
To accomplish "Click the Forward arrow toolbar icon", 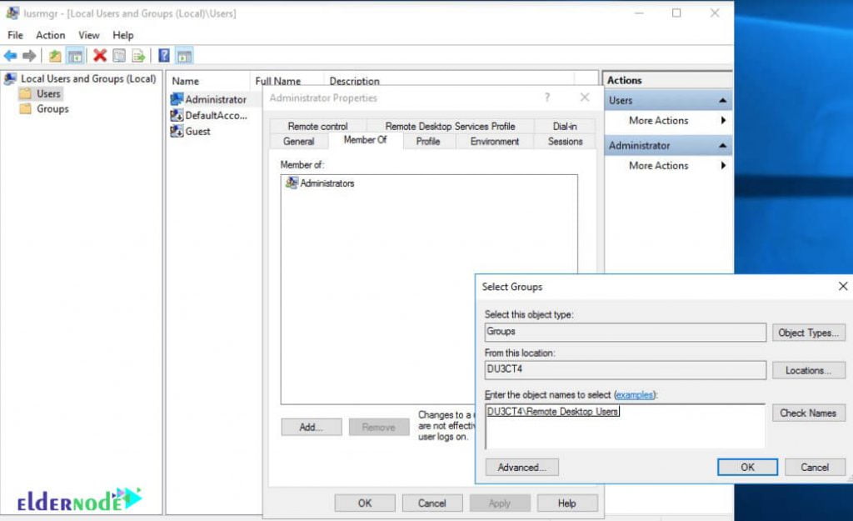I will click(29, 56).
